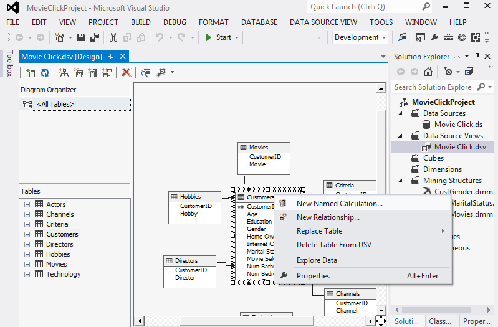Click the Undo arrow icon
This screenshot has height=327, width=498.
tap(160, 37)
